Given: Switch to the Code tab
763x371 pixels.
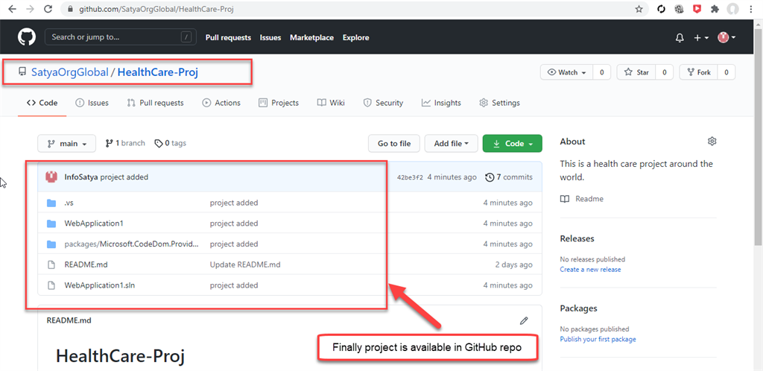Looking at the screenshot, I should 42,103.
